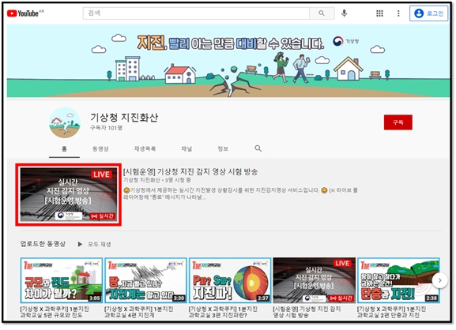456x330 pixels.
Task: Click the red 구독 subscribe button
Action: coord(398,122)
